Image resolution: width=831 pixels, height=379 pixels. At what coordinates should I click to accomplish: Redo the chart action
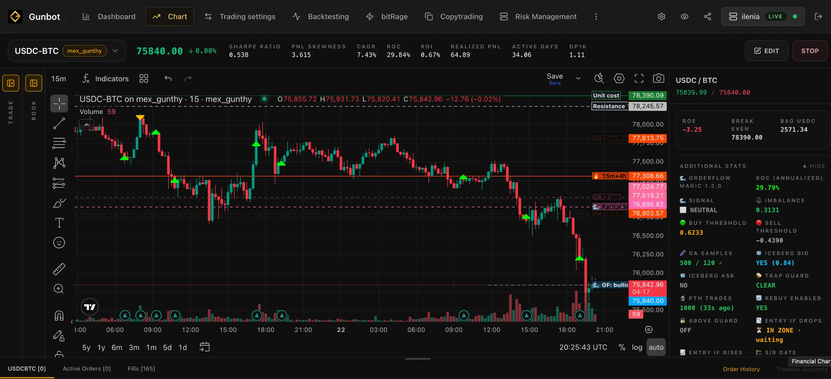point(188,79)
